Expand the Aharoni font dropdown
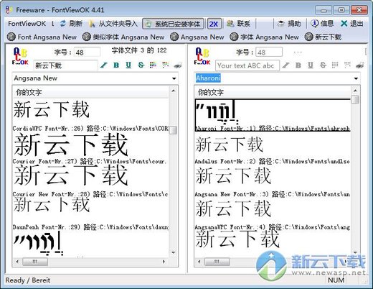This screenshot has width=373, height=289. 356,78
